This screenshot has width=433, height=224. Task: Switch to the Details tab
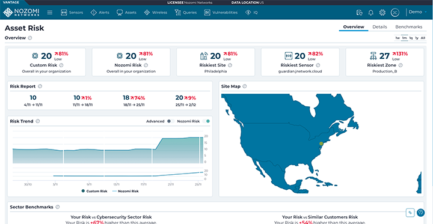click(379, 27)
